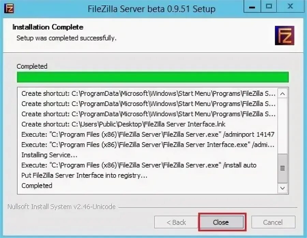Select the '/adminport 14147' execute log line
The image size is (307, 238).
148,134
